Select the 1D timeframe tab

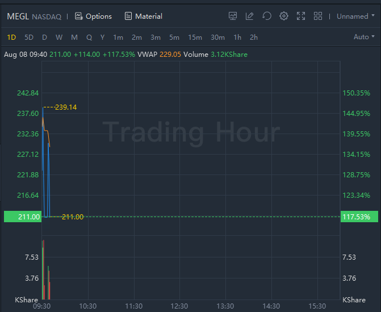(x=11, y=37)
